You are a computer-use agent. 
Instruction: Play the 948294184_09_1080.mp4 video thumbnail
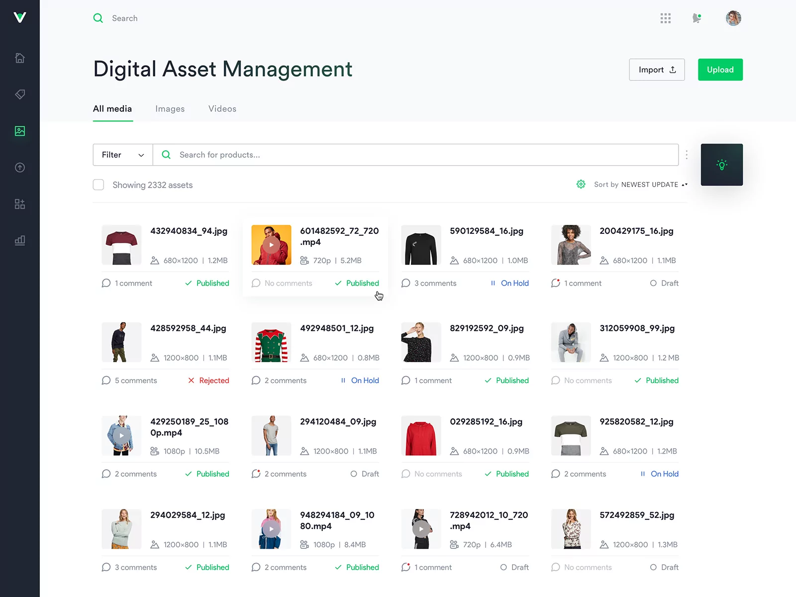(271, 529)
